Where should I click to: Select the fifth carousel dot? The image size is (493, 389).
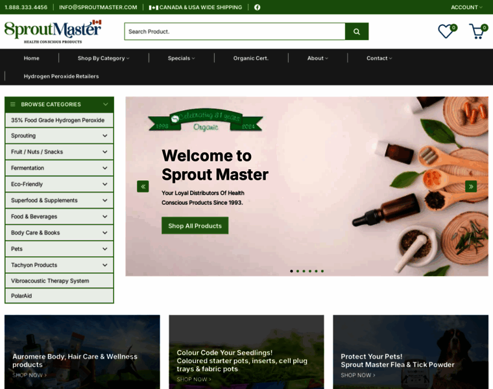[x=317, y=271]
